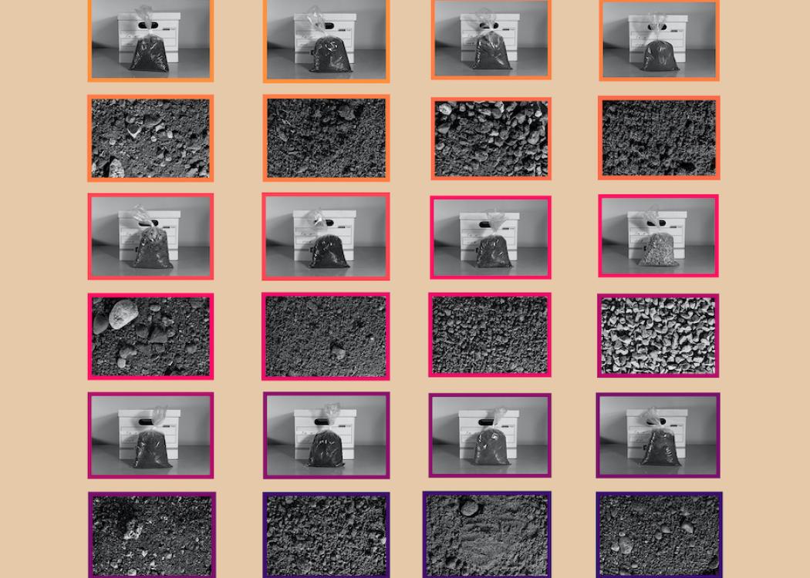Image resolution: width=810 pixels, height=578 pixels.
Task: Click the top-right orange-framed bag photo
Action: [659, 40]
